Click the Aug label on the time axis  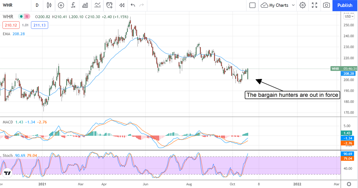pos(189,184)
